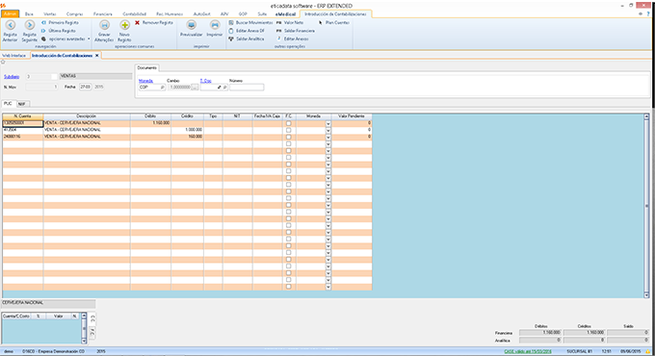Click the vertical F.C. side tab
Image resolution: width=655 pixels, height=356 pixels.
click(92, 333)
